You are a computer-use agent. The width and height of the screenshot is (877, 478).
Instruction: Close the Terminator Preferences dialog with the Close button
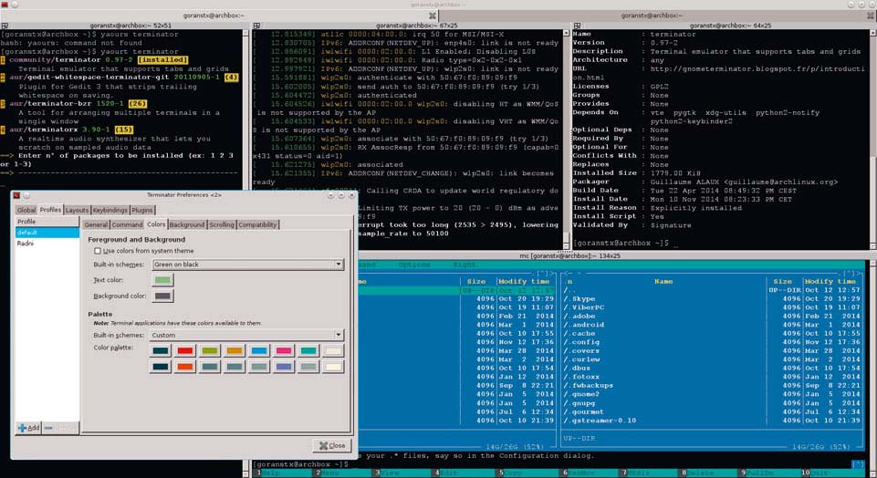[332, 445]
